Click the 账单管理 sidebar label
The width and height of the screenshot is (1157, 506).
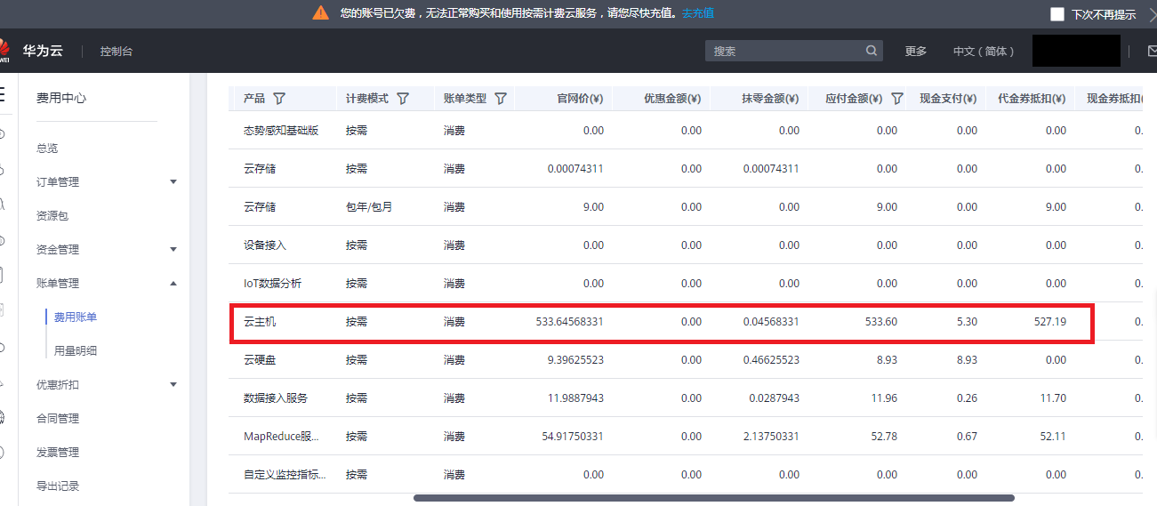pyautogui.click(x=58, y=284)
